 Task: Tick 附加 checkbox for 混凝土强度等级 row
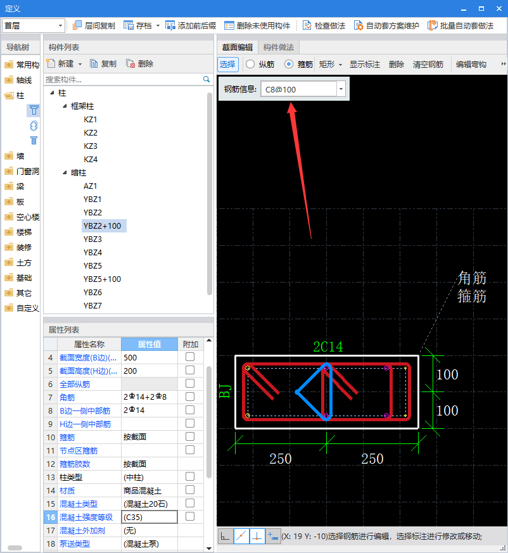[x=190, y=516]
